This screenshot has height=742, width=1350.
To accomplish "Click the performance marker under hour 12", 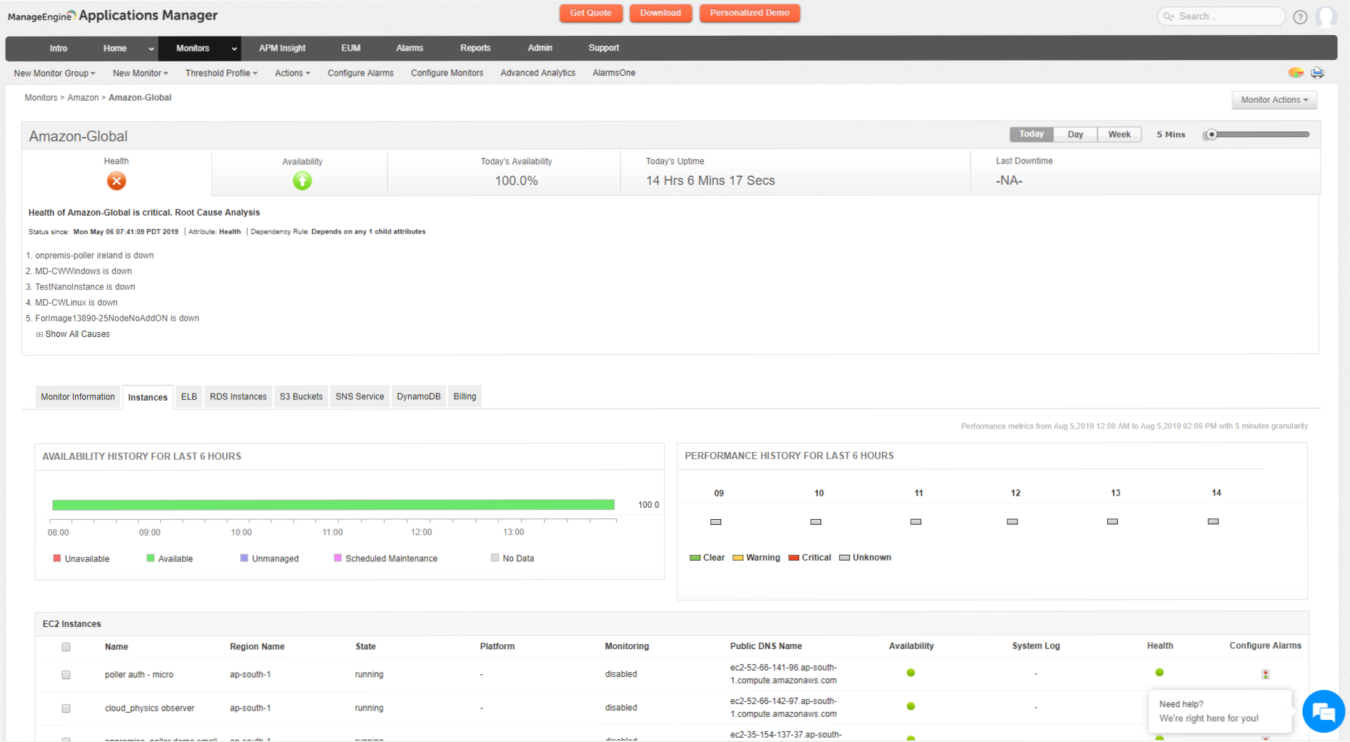I will 1012,522.
